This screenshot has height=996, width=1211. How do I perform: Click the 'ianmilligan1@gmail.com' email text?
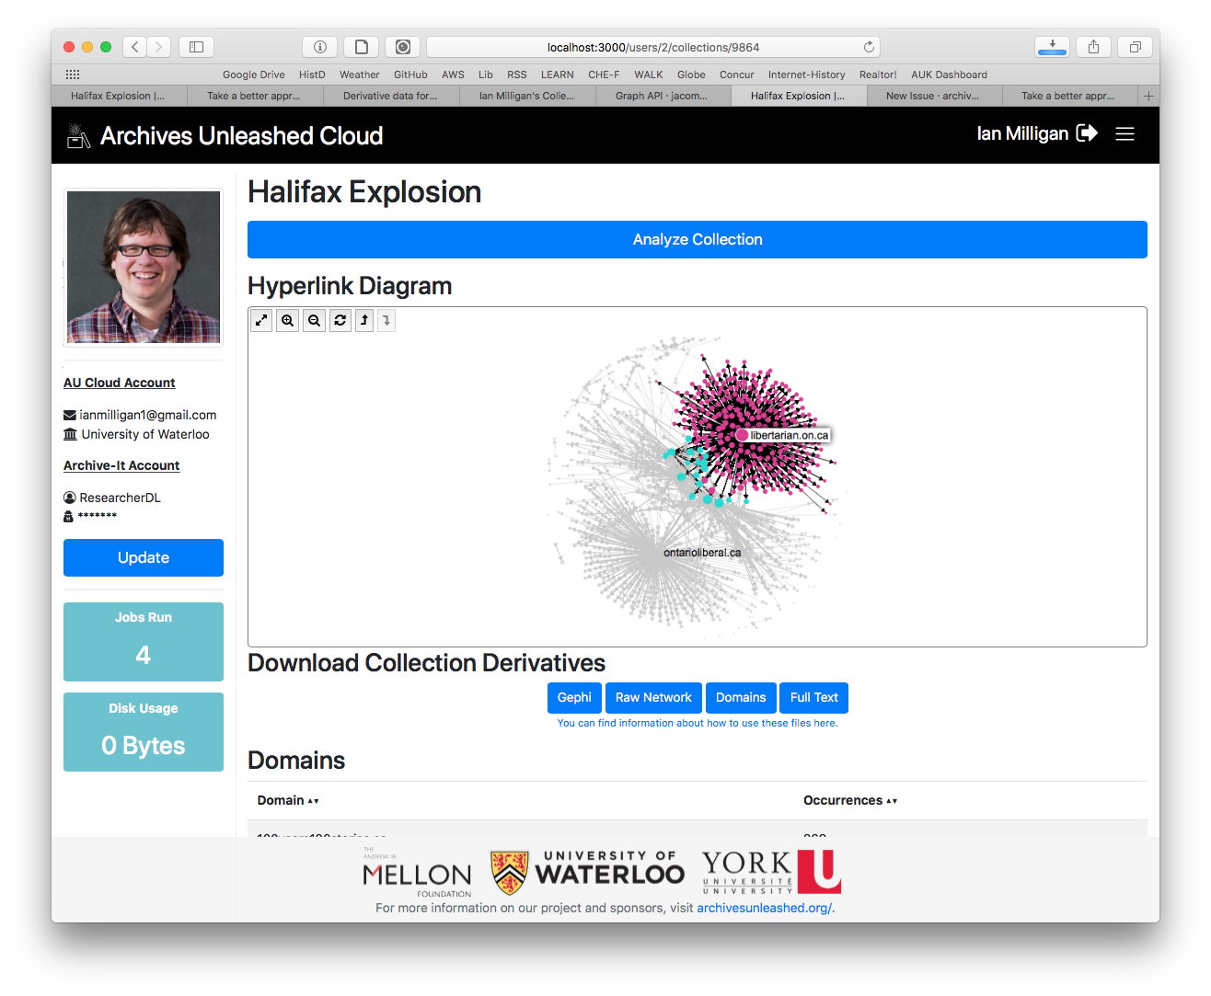pyautogui.click(x=148, y=415)
